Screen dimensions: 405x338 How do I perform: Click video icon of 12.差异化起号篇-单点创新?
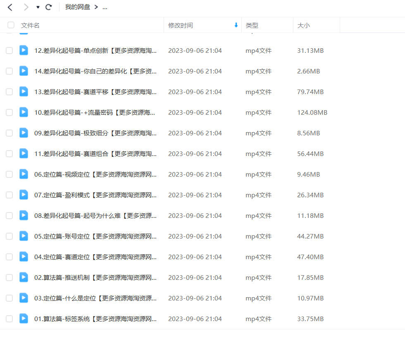[x=24, y=50]
